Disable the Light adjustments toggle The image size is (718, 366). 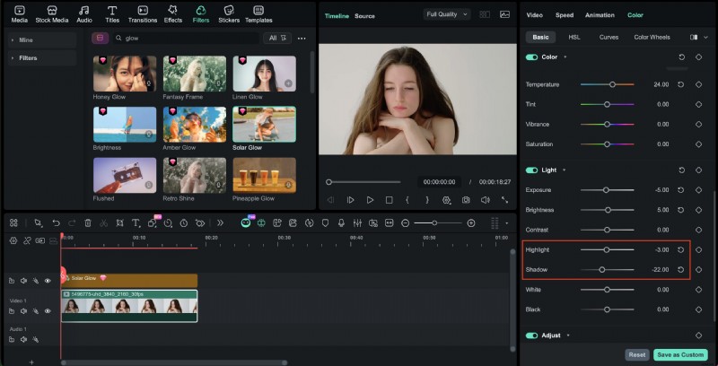(x=531, y=170)
